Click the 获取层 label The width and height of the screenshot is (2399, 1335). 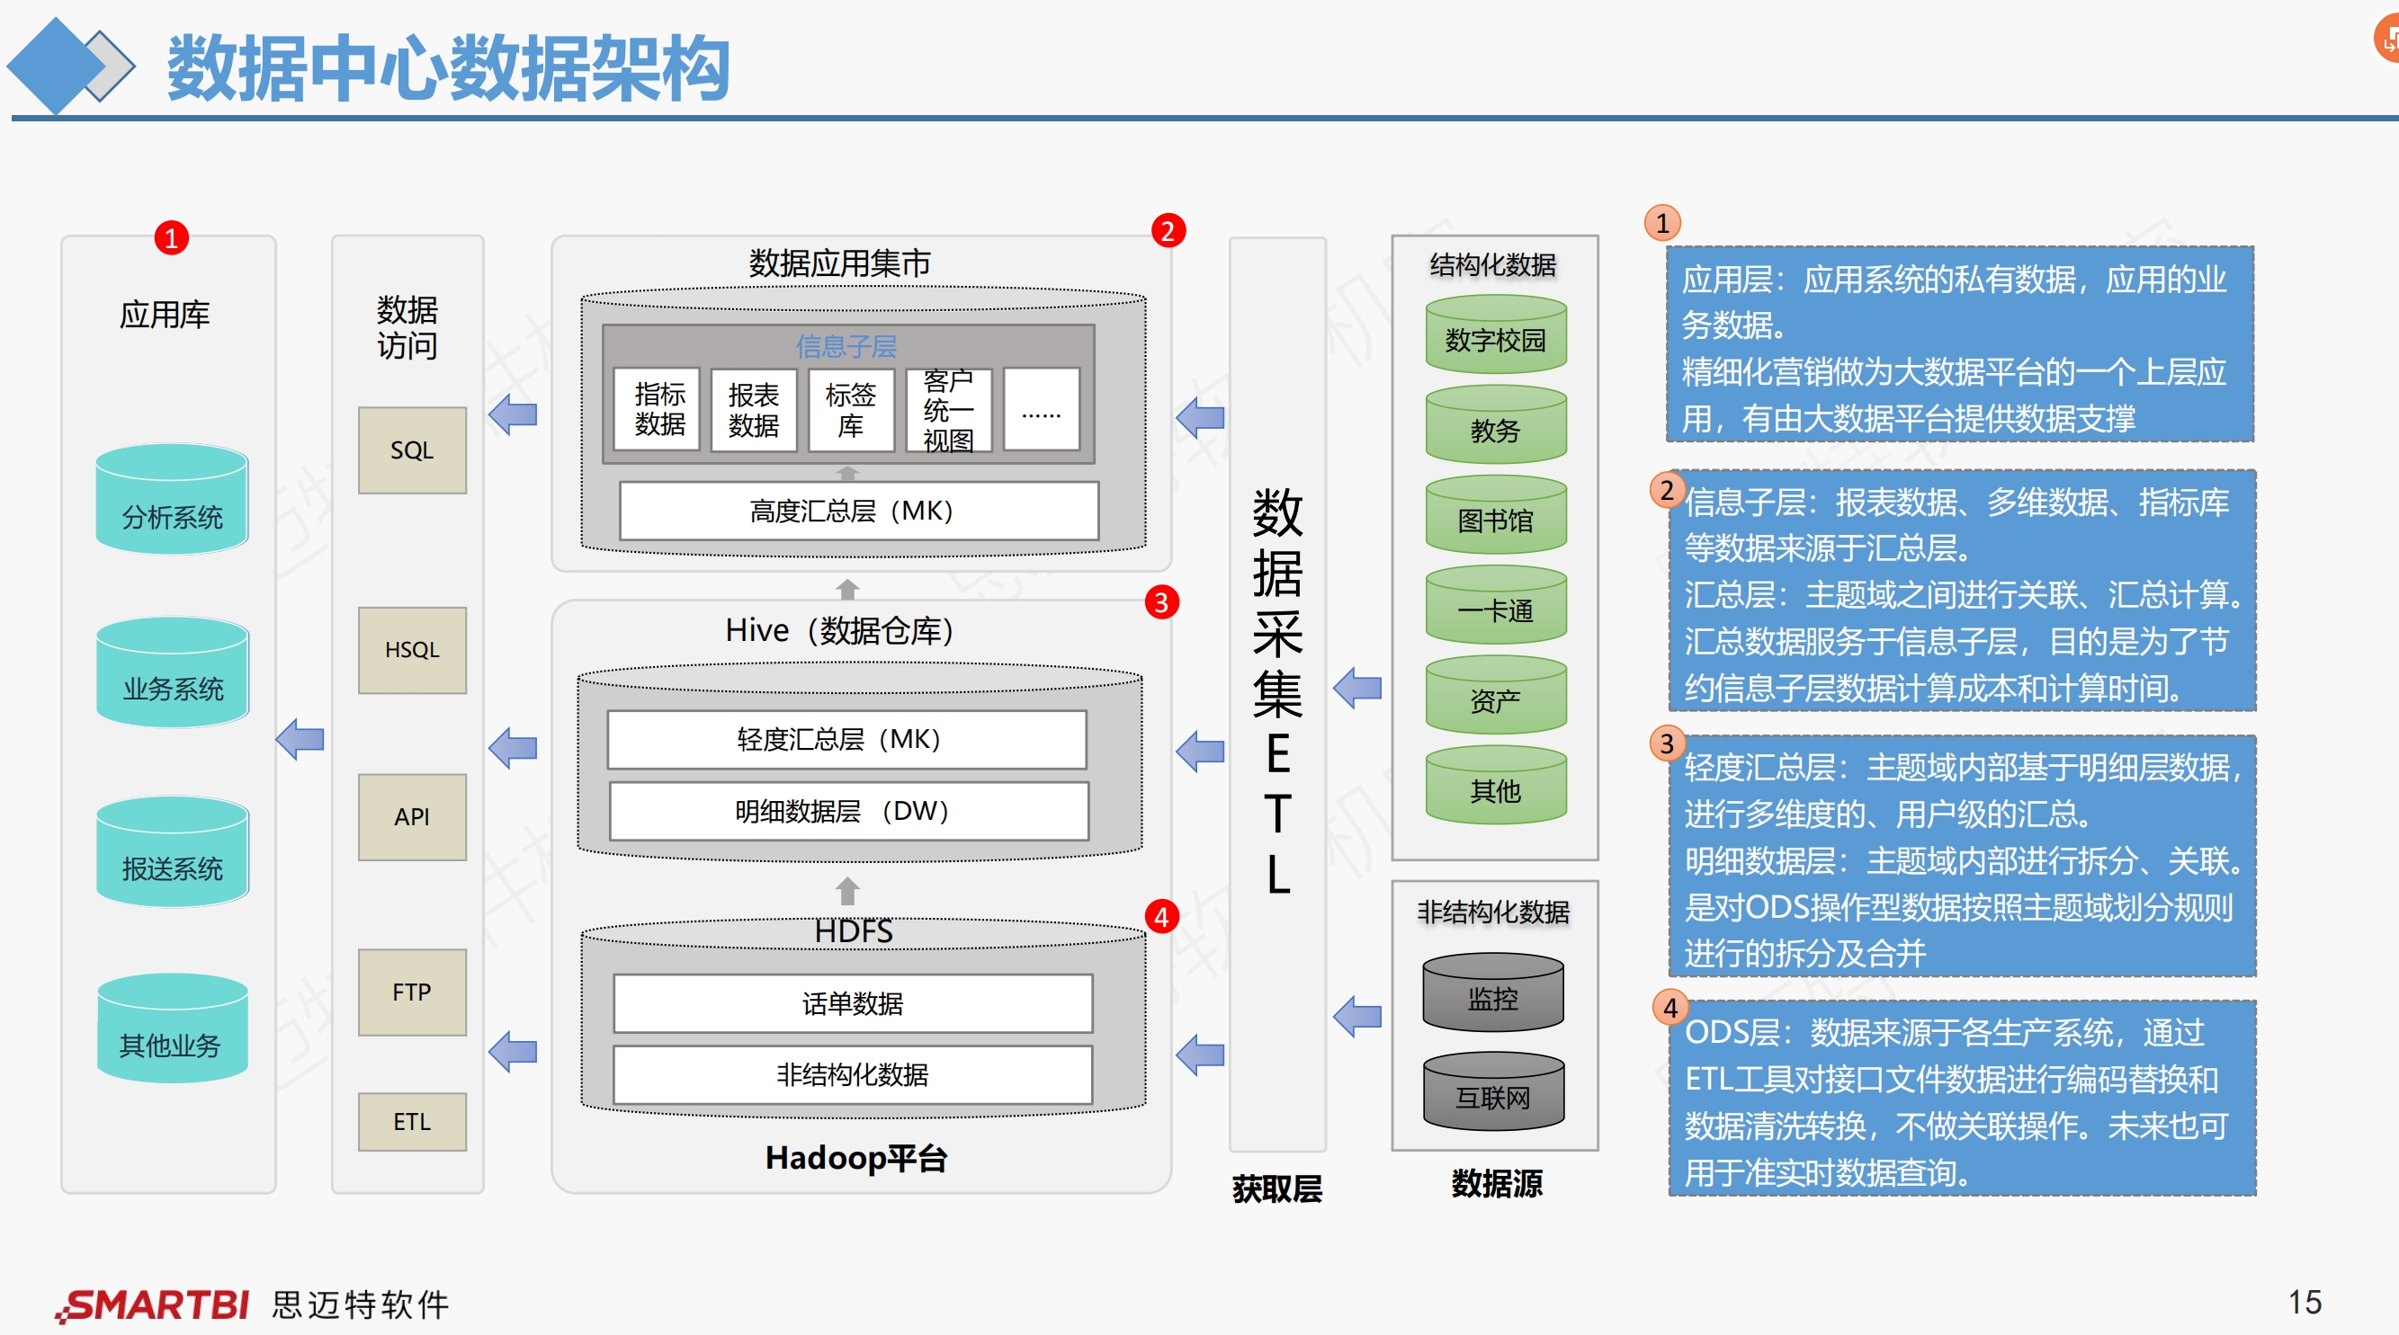(1276, 1188)
